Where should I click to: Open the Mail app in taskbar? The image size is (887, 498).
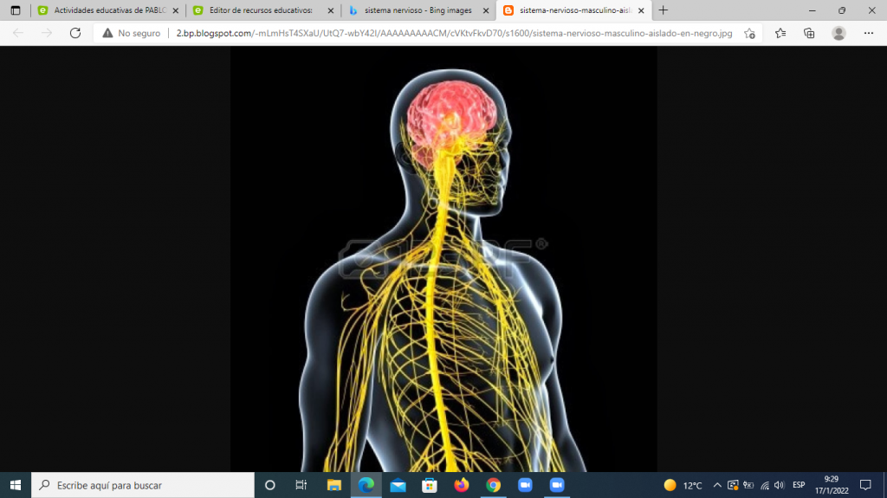tap(398, 485)
